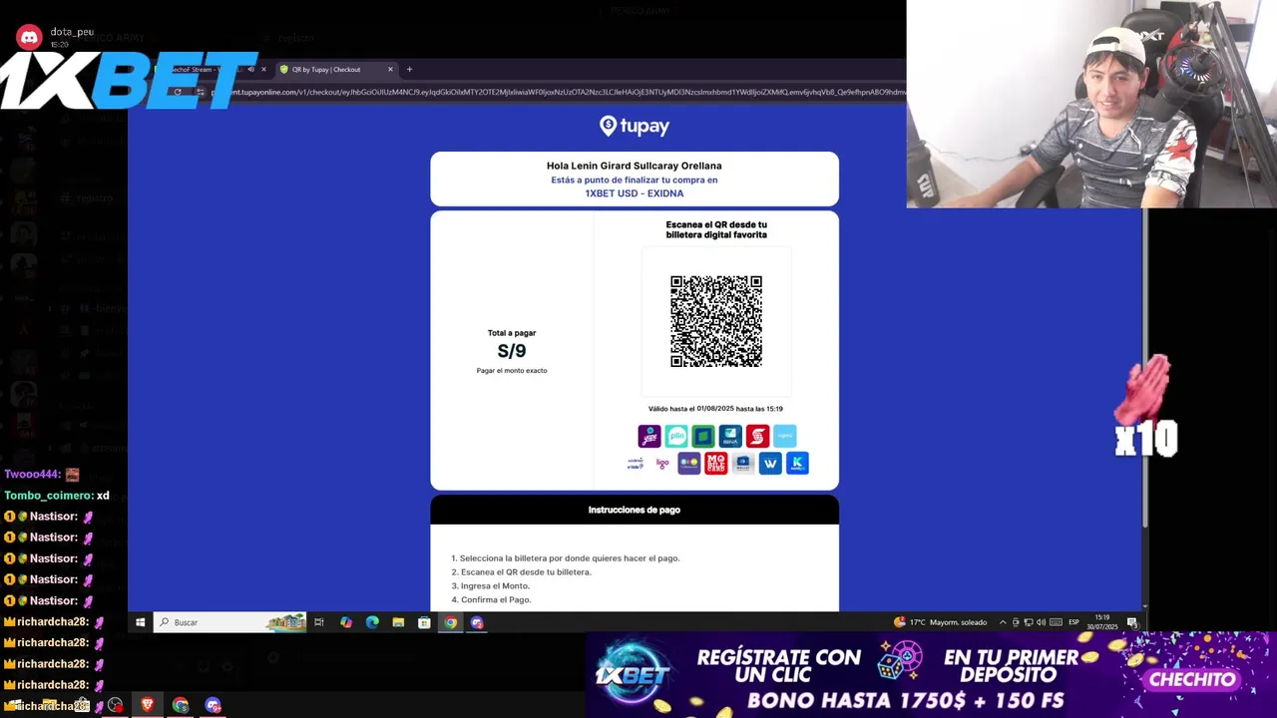Choose the Kontigo K wallet icon

pyautogui.click(x=797, y=463)
